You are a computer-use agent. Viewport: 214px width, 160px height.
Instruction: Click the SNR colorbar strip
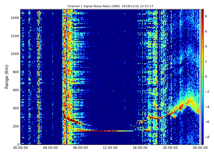pos(202,77)
